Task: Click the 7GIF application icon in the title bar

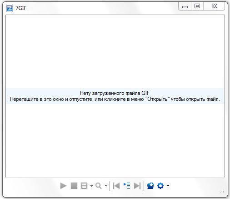Action: pyautogui.click(x=10, y=8)
